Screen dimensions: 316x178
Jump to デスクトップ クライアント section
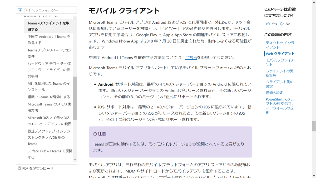pos(280,45)
